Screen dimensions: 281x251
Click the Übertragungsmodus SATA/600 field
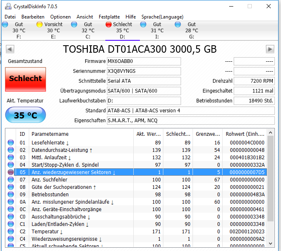point(144,91)
